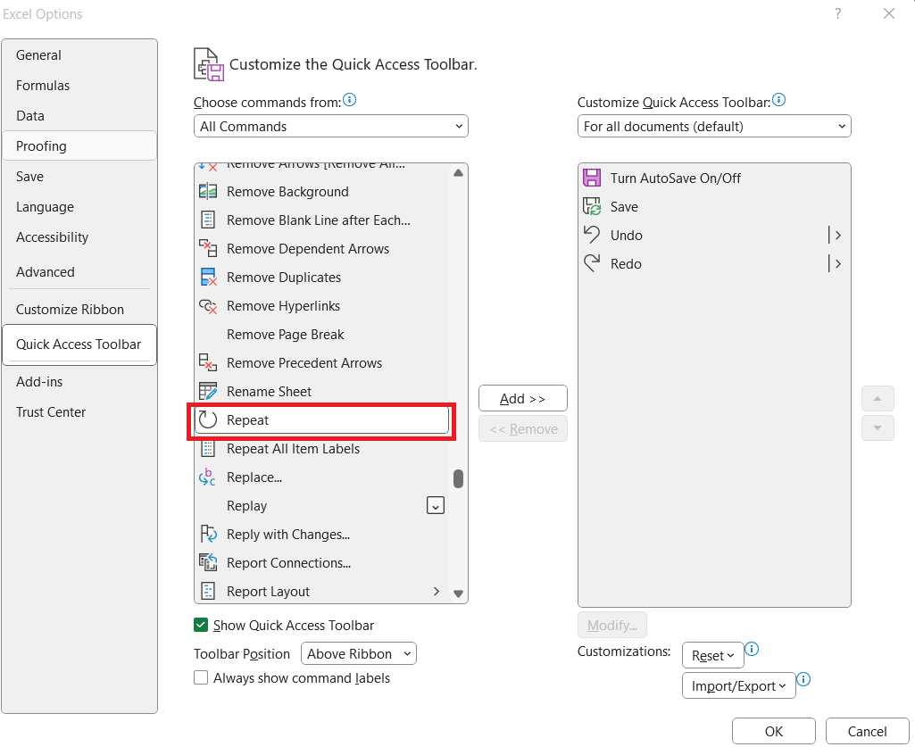Image resolution: width=915 pixels, height=747 pixels.
Task: Open the Reset dropdown button
Action: click(712, 655)
